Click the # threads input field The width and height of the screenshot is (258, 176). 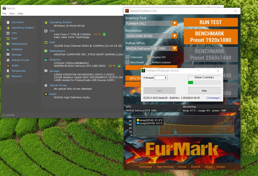(161, 78)
